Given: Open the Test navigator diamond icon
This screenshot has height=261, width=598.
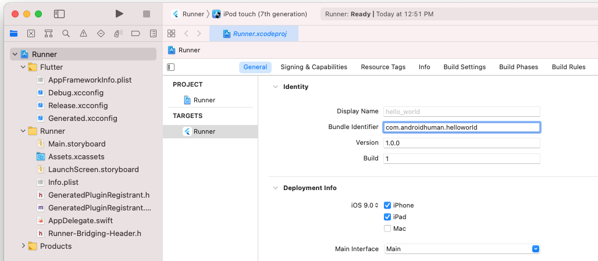Looking at the screenshot, I should 101,34.
